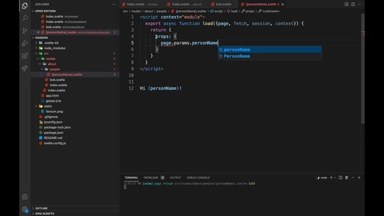
Task: Close the terminal panel
Action: (359, 178)
